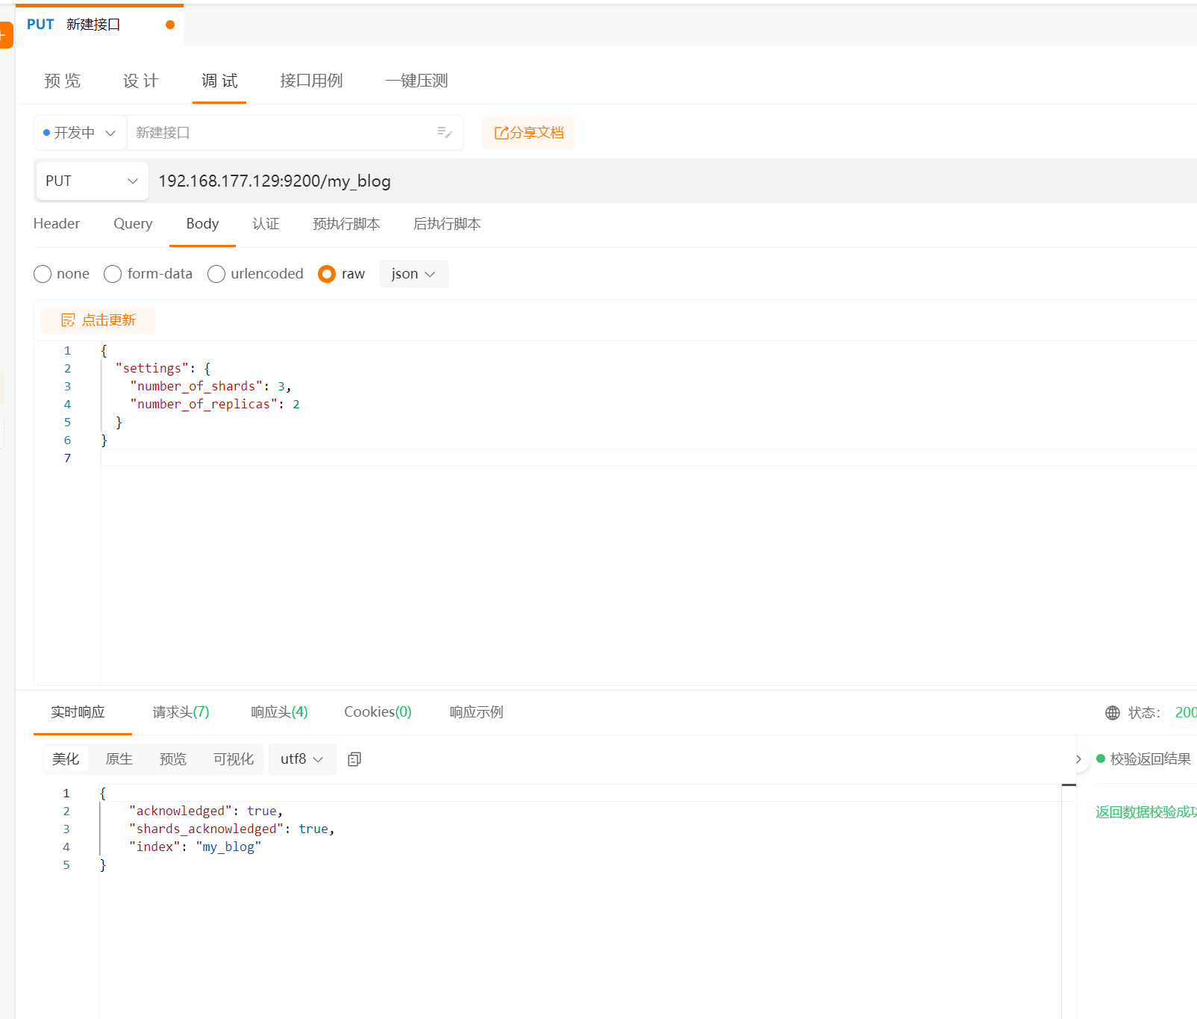Select the none body type radio
The image size is (1197, 1019).
[43, 274]
